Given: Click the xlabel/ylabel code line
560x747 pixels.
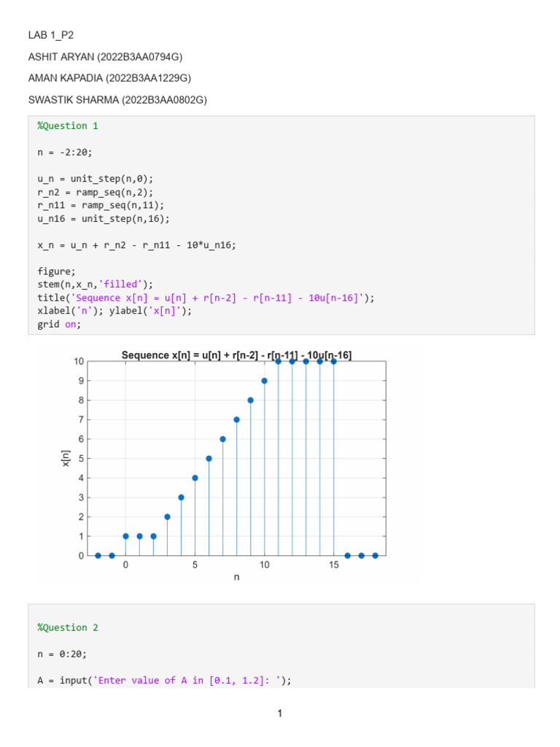Looking at the screenshot, I should (x=114, y=311).
